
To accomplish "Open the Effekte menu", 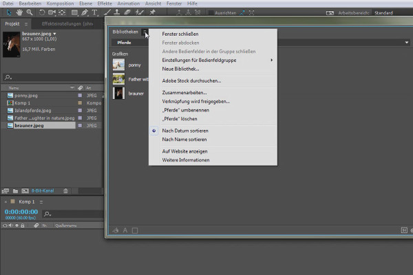I will [x=105, y=3].
